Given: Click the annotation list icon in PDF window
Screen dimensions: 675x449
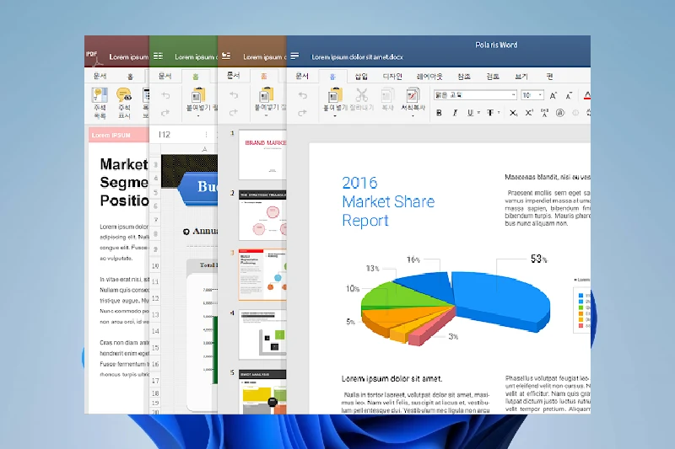Looking at the screenshot, I should (x=100, y=95).
